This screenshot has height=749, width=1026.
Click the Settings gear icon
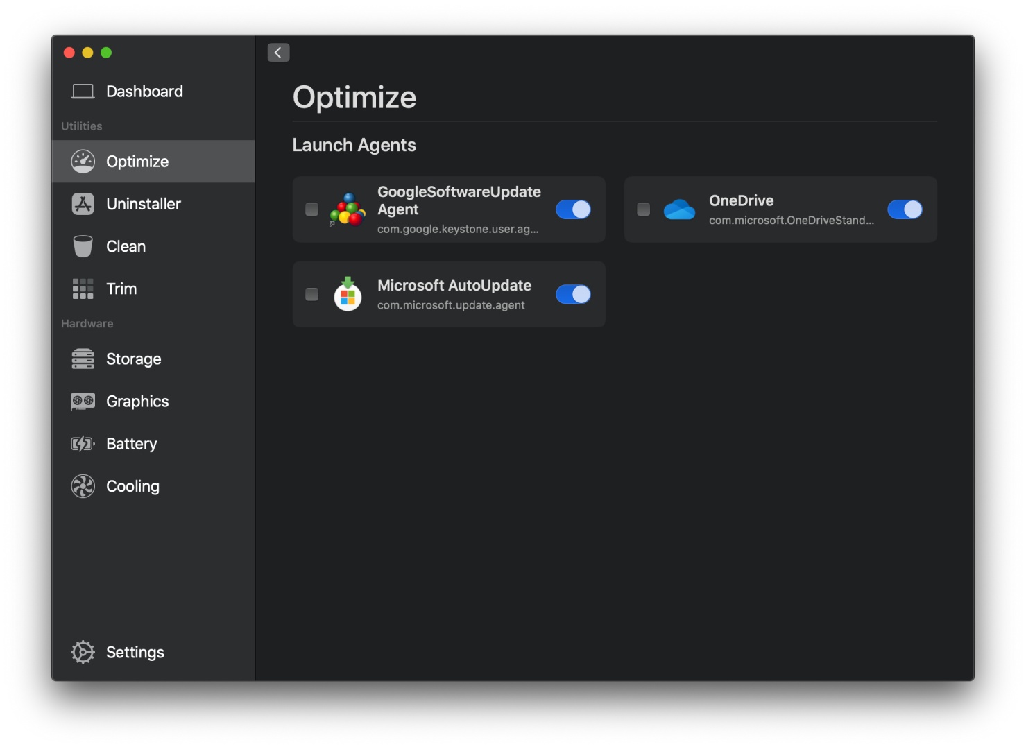click(x=83, y=652)
